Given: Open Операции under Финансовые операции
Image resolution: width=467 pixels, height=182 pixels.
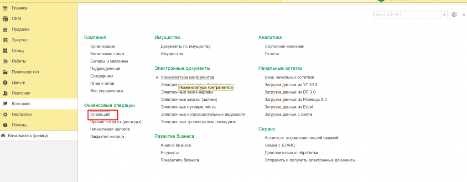Looking at the screenshot, I should [100, 114].
